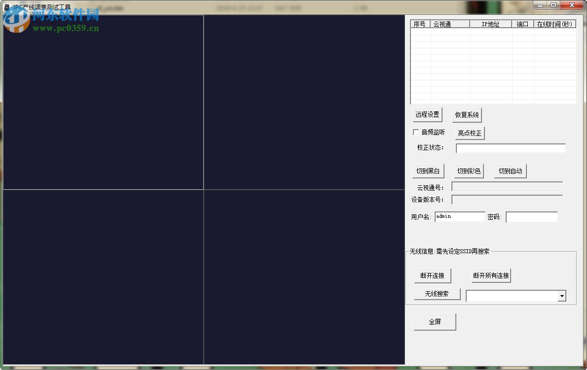
Task: Switch camera to black-white with 切到黑白
Action: [428, 170]
